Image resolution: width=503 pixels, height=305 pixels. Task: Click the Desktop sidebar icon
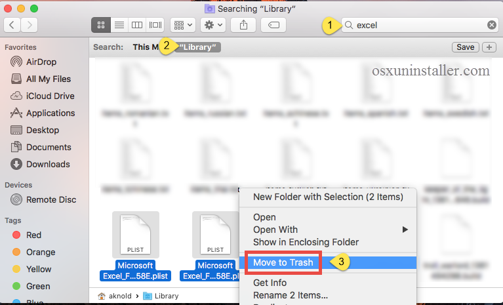point(16,130)
